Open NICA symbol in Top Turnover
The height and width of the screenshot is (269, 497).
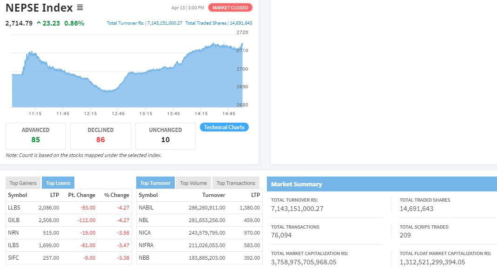145,233
